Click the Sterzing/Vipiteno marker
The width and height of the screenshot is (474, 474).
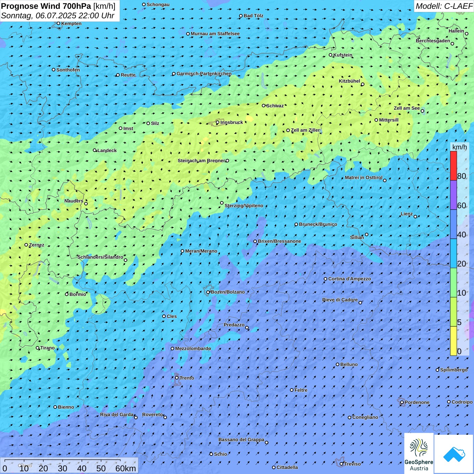222,203
